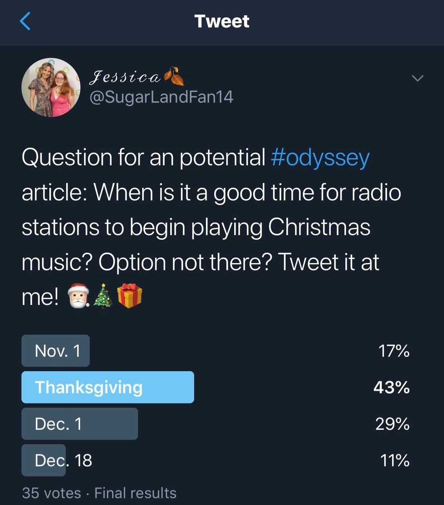Click the Tweet header title

222,21
